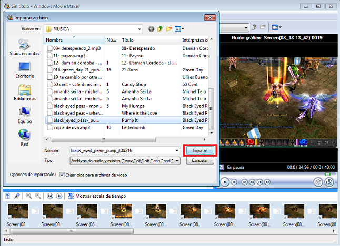Click the file list horizontal scrollbar
This screenshot has height=246, width=340.
point(103,139)
